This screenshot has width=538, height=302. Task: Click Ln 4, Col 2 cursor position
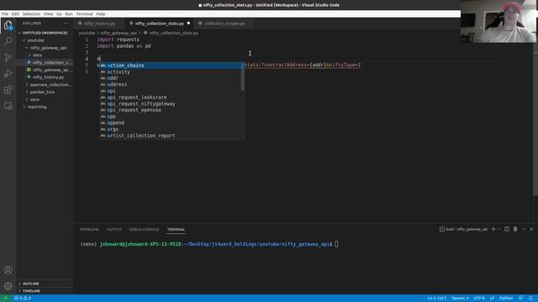[437, 299]
